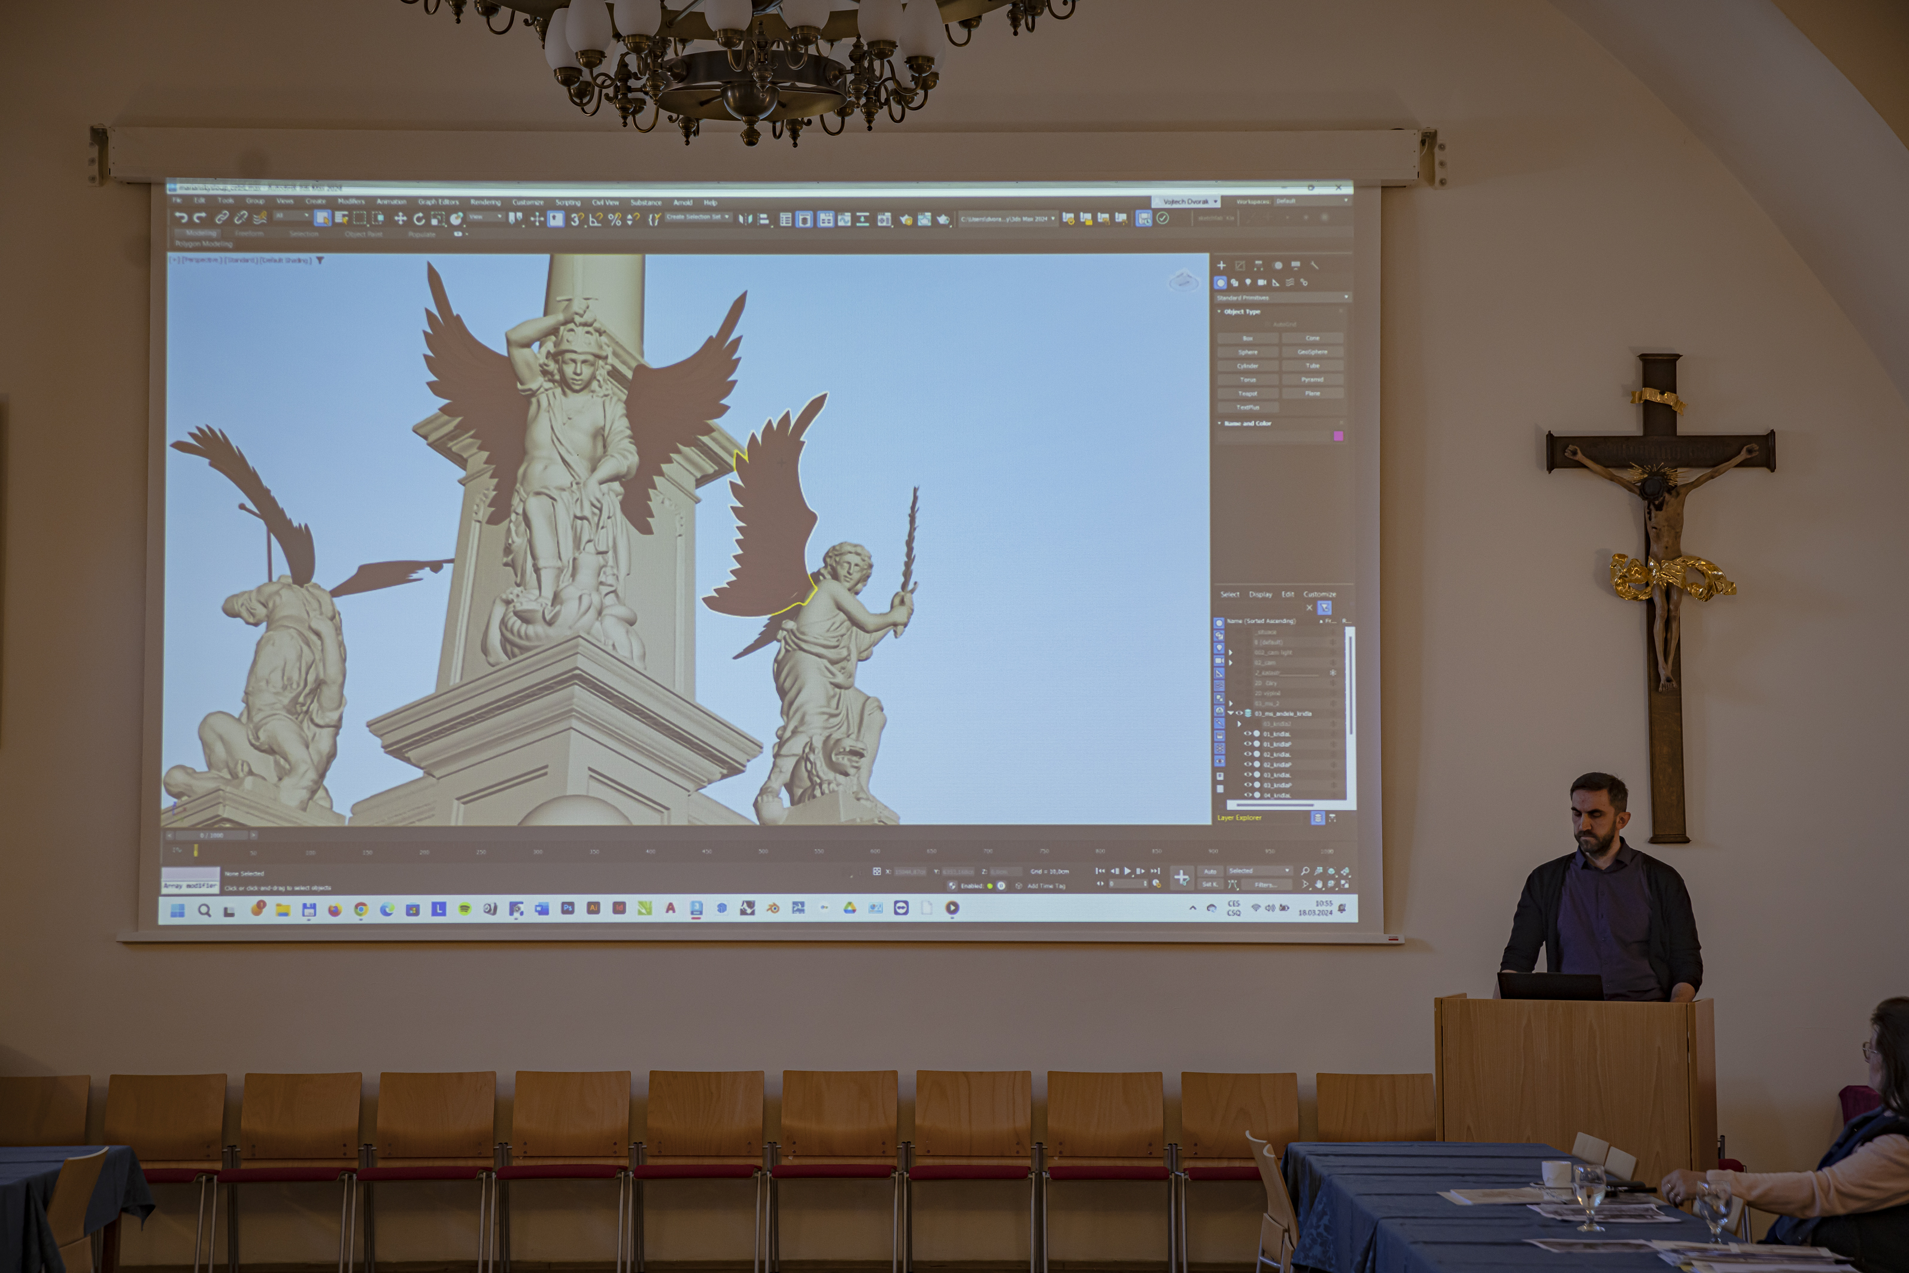Click the Unlink Selection chain icon
This screenshot has height=1273, width=1909.
[241, 218]
